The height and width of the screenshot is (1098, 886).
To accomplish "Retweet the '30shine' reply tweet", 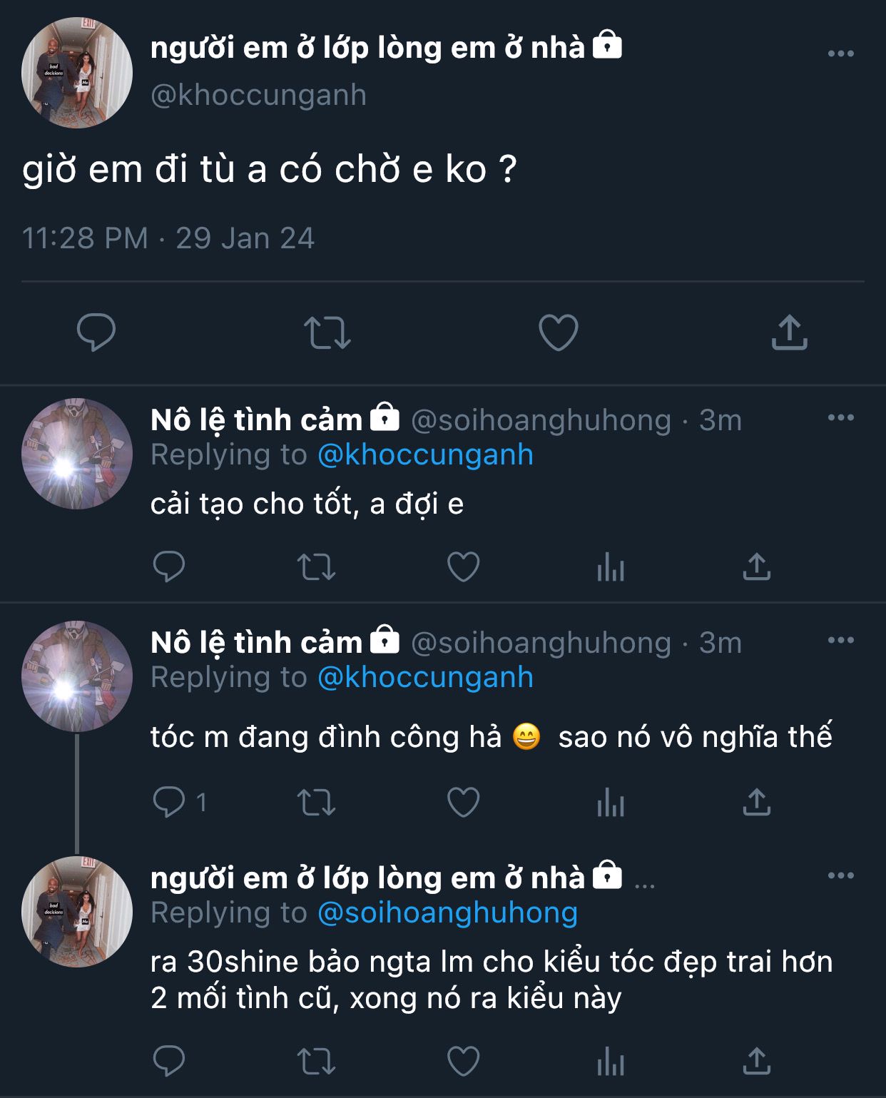I will pos(316,1062).
